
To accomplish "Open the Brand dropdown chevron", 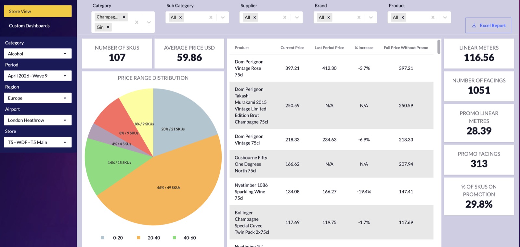I will tap(371, 18).
